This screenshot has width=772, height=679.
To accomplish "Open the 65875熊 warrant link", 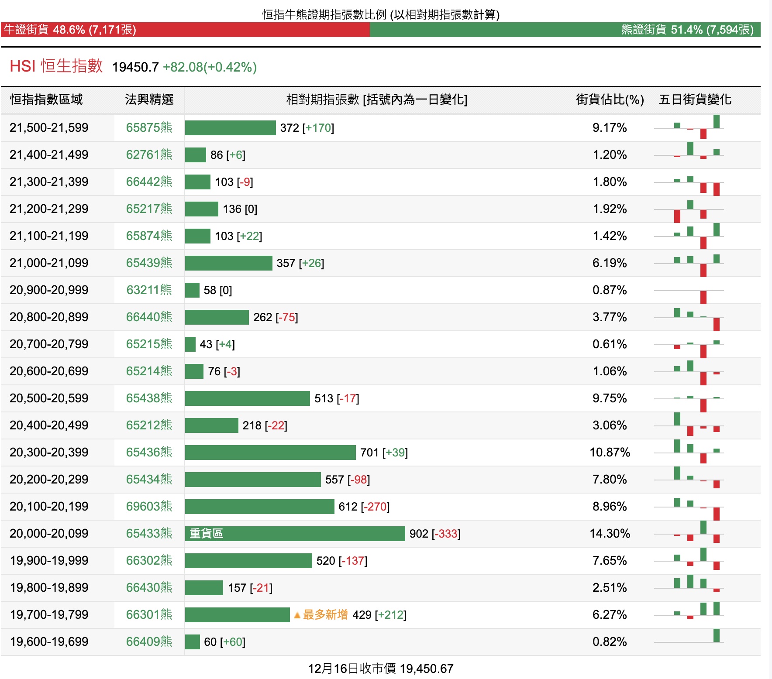I will click(x=149, y=127).
